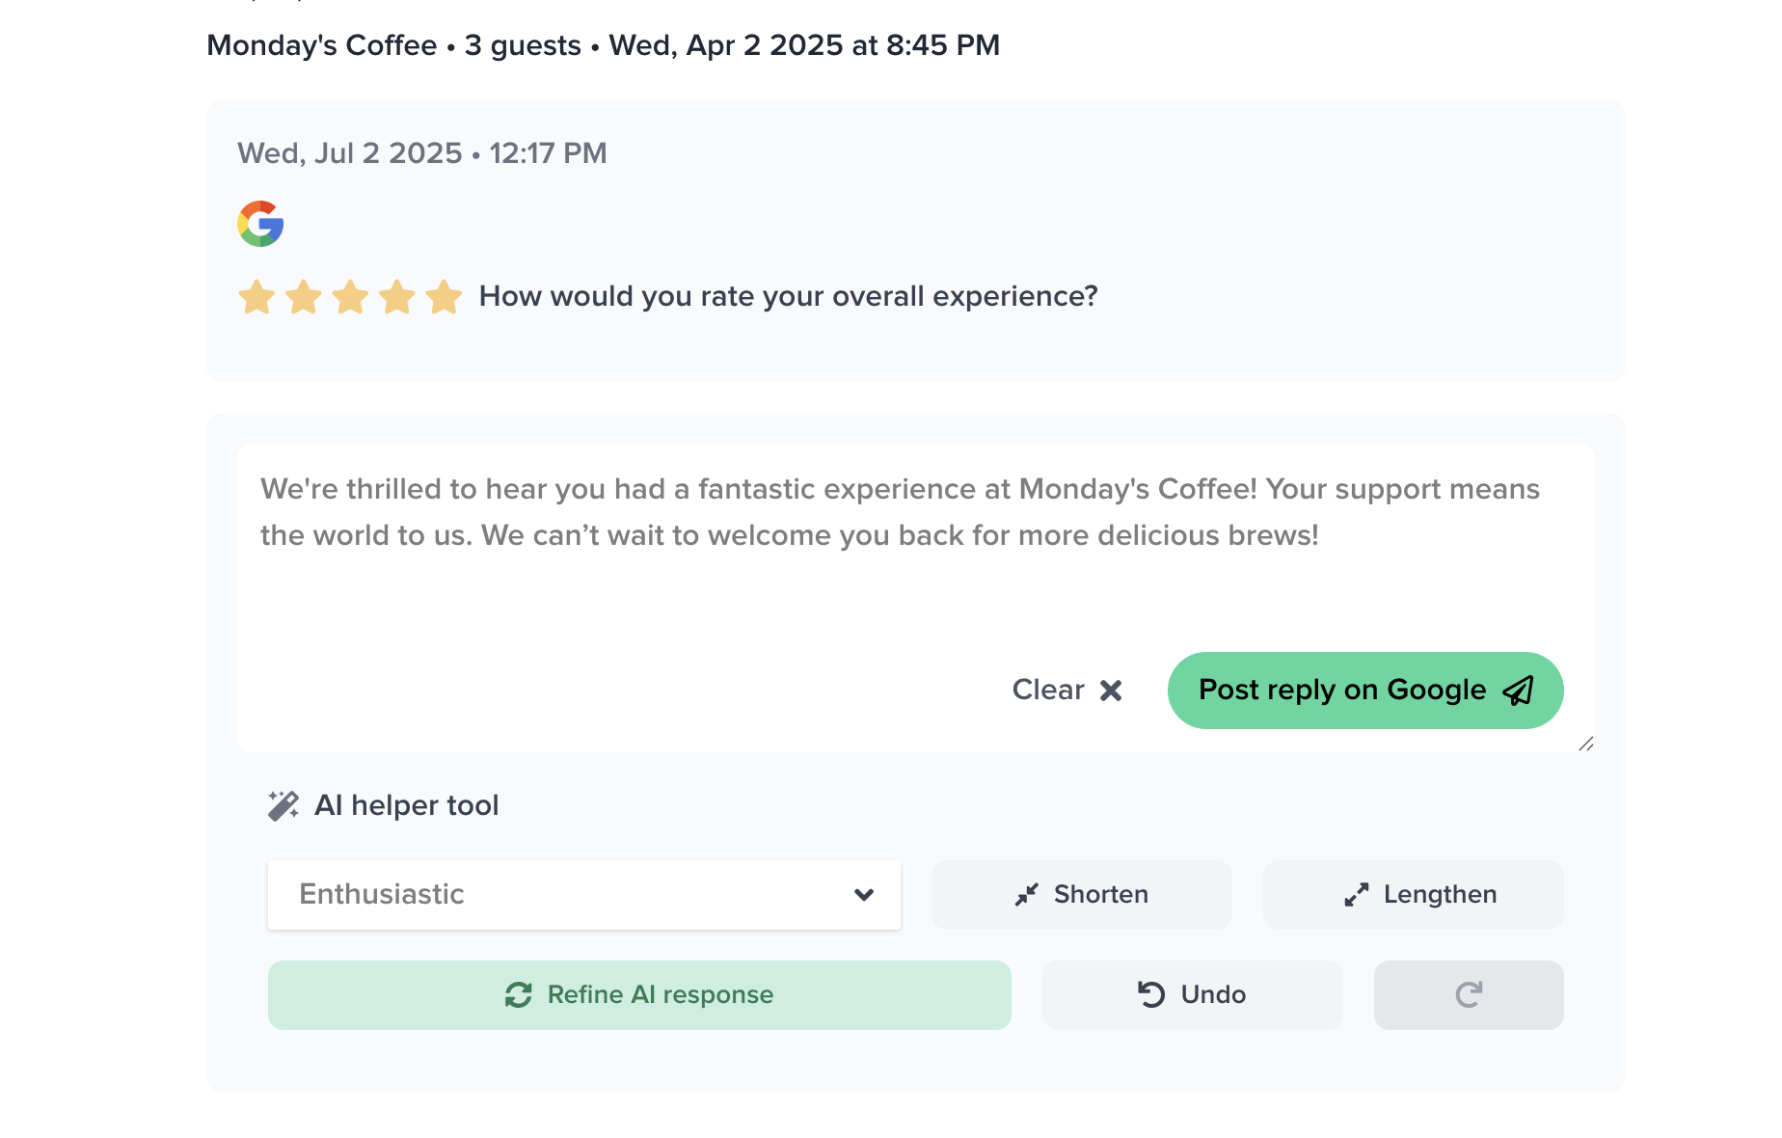The width and height of the screenshot is (1782, 1138).
Task: Click the AI helper magic wand icon
Action: pyautogui.click(x=283, y=805)
